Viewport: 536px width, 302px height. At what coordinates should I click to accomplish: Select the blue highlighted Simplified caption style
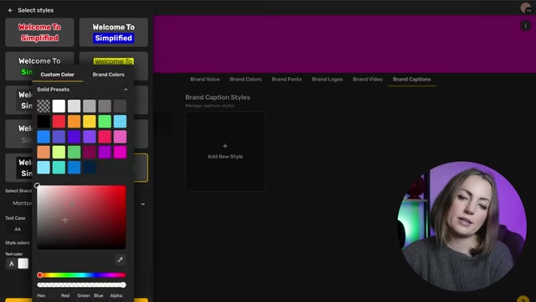(114, 33)
